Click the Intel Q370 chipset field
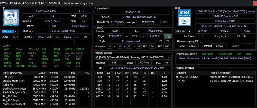The height and width of the screenshot is (108, 257). [141, 17]
